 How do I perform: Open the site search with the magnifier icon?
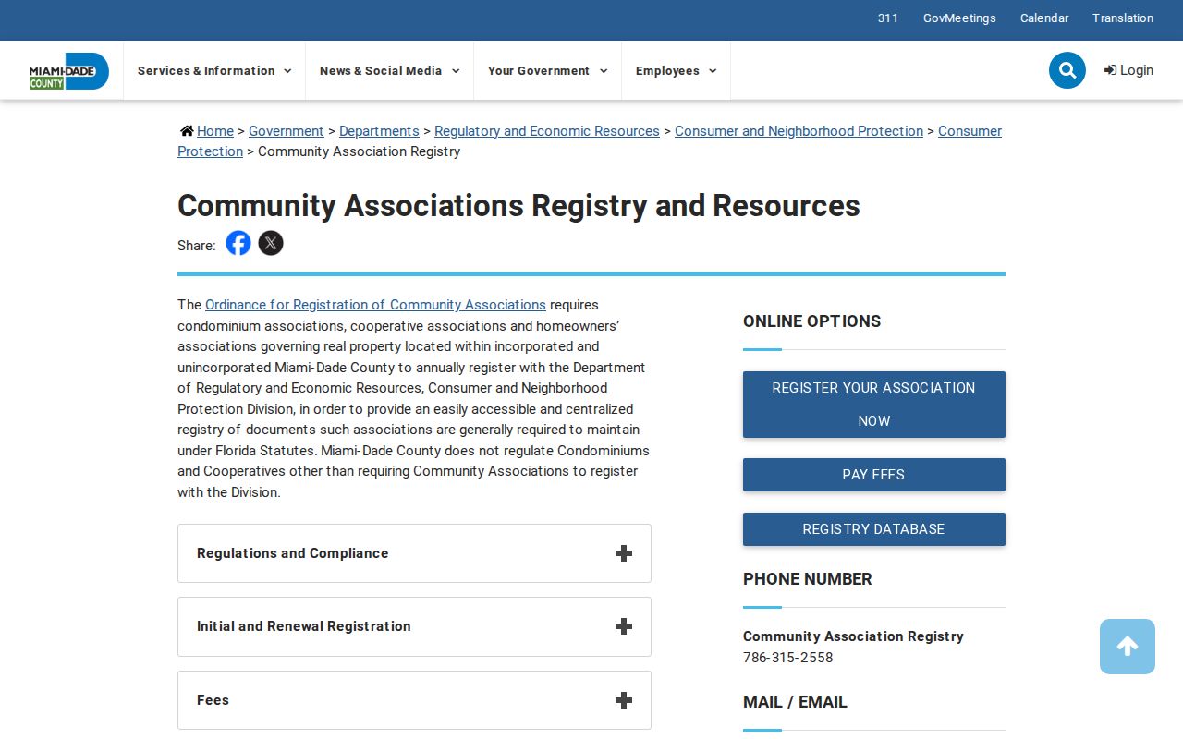(1067, 70)
